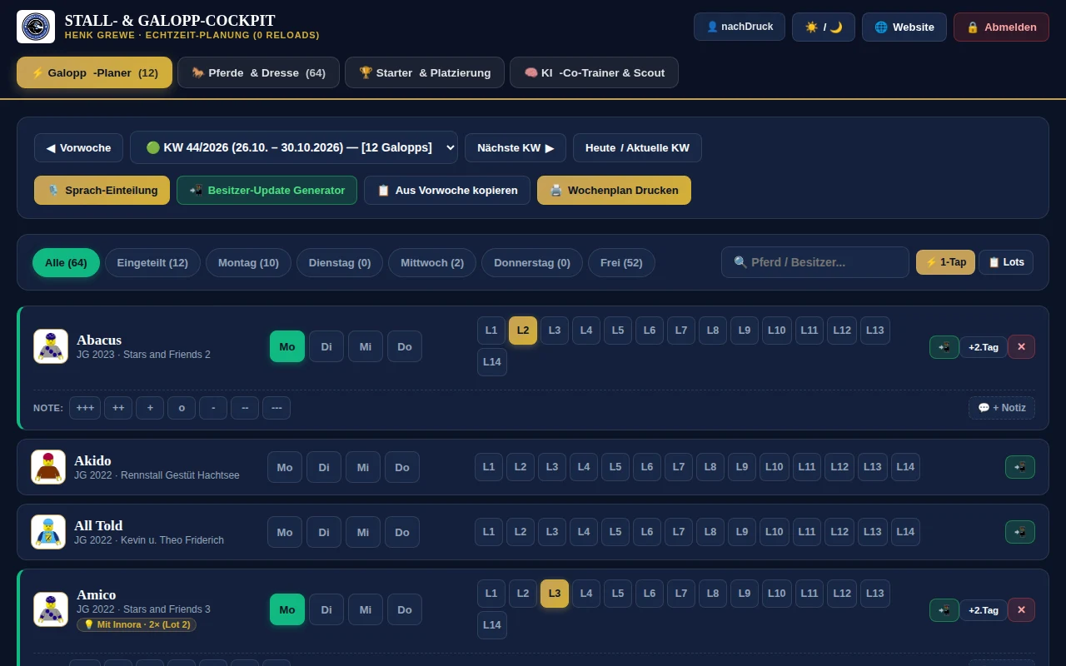Open Starter & Platzierung tab
This screenshot has width=1066, height=666.
(425, 72)
